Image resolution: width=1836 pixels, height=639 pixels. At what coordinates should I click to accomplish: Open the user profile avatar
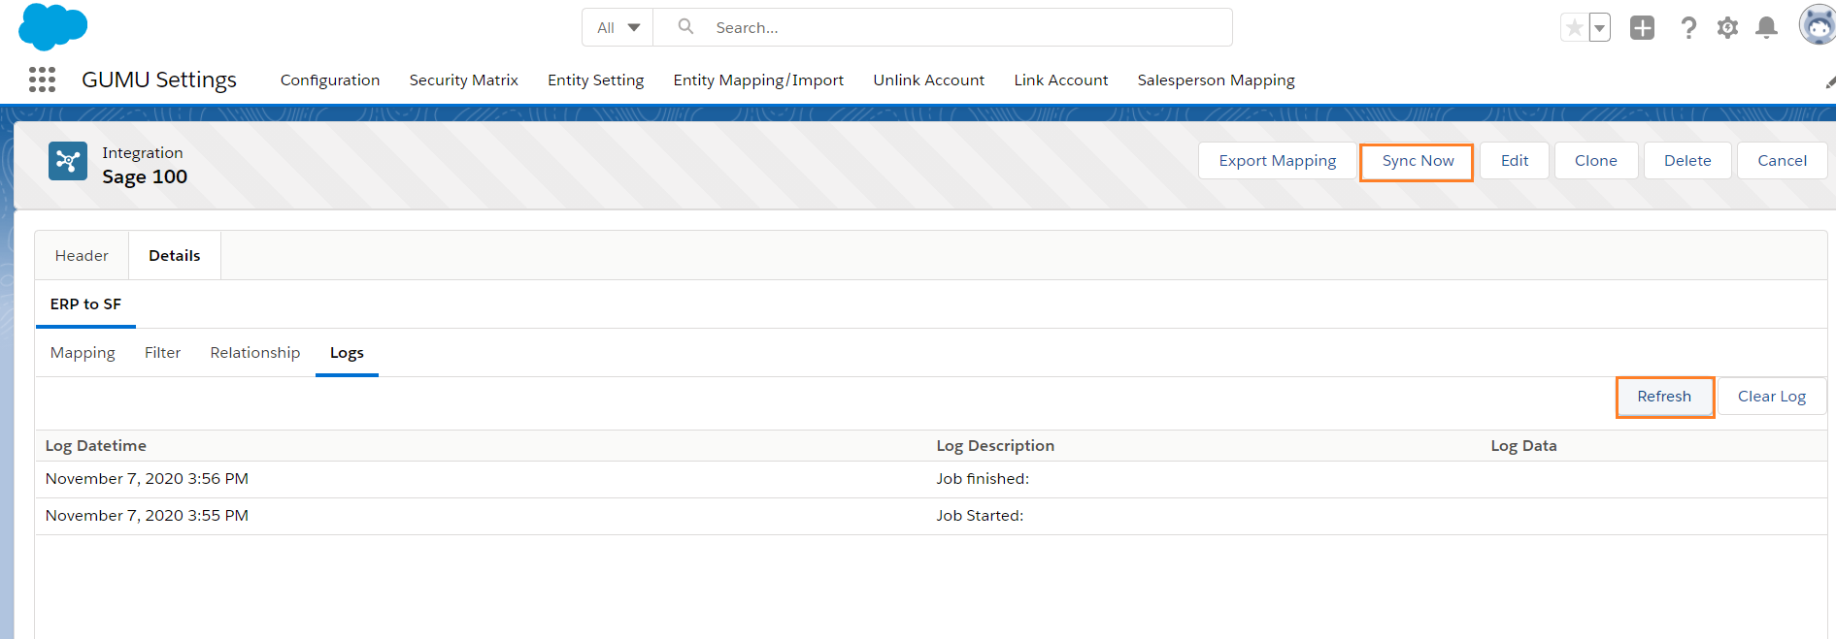click(1818, 25)
